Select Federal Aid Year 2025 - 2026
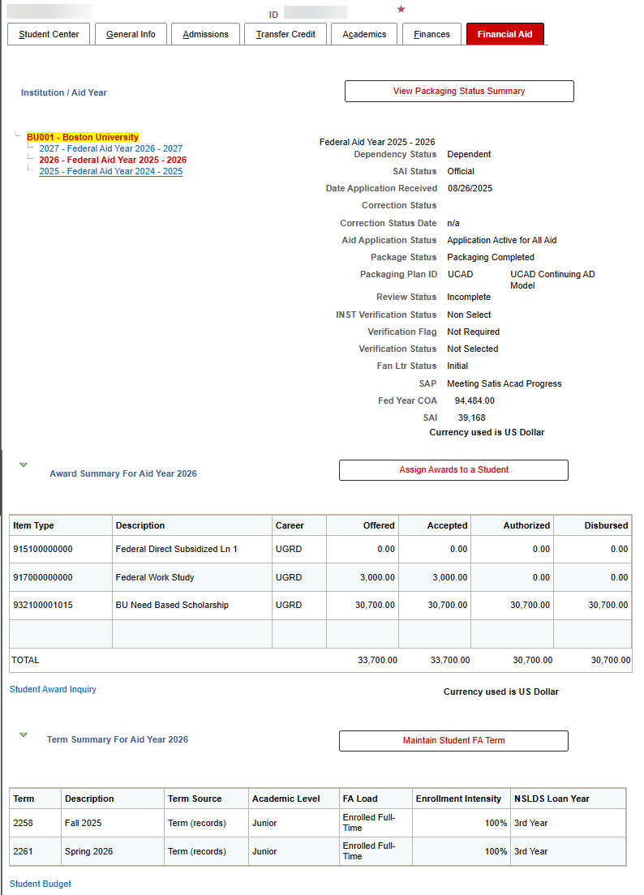Viewport: 644px width, 895px height. point(113,160)
